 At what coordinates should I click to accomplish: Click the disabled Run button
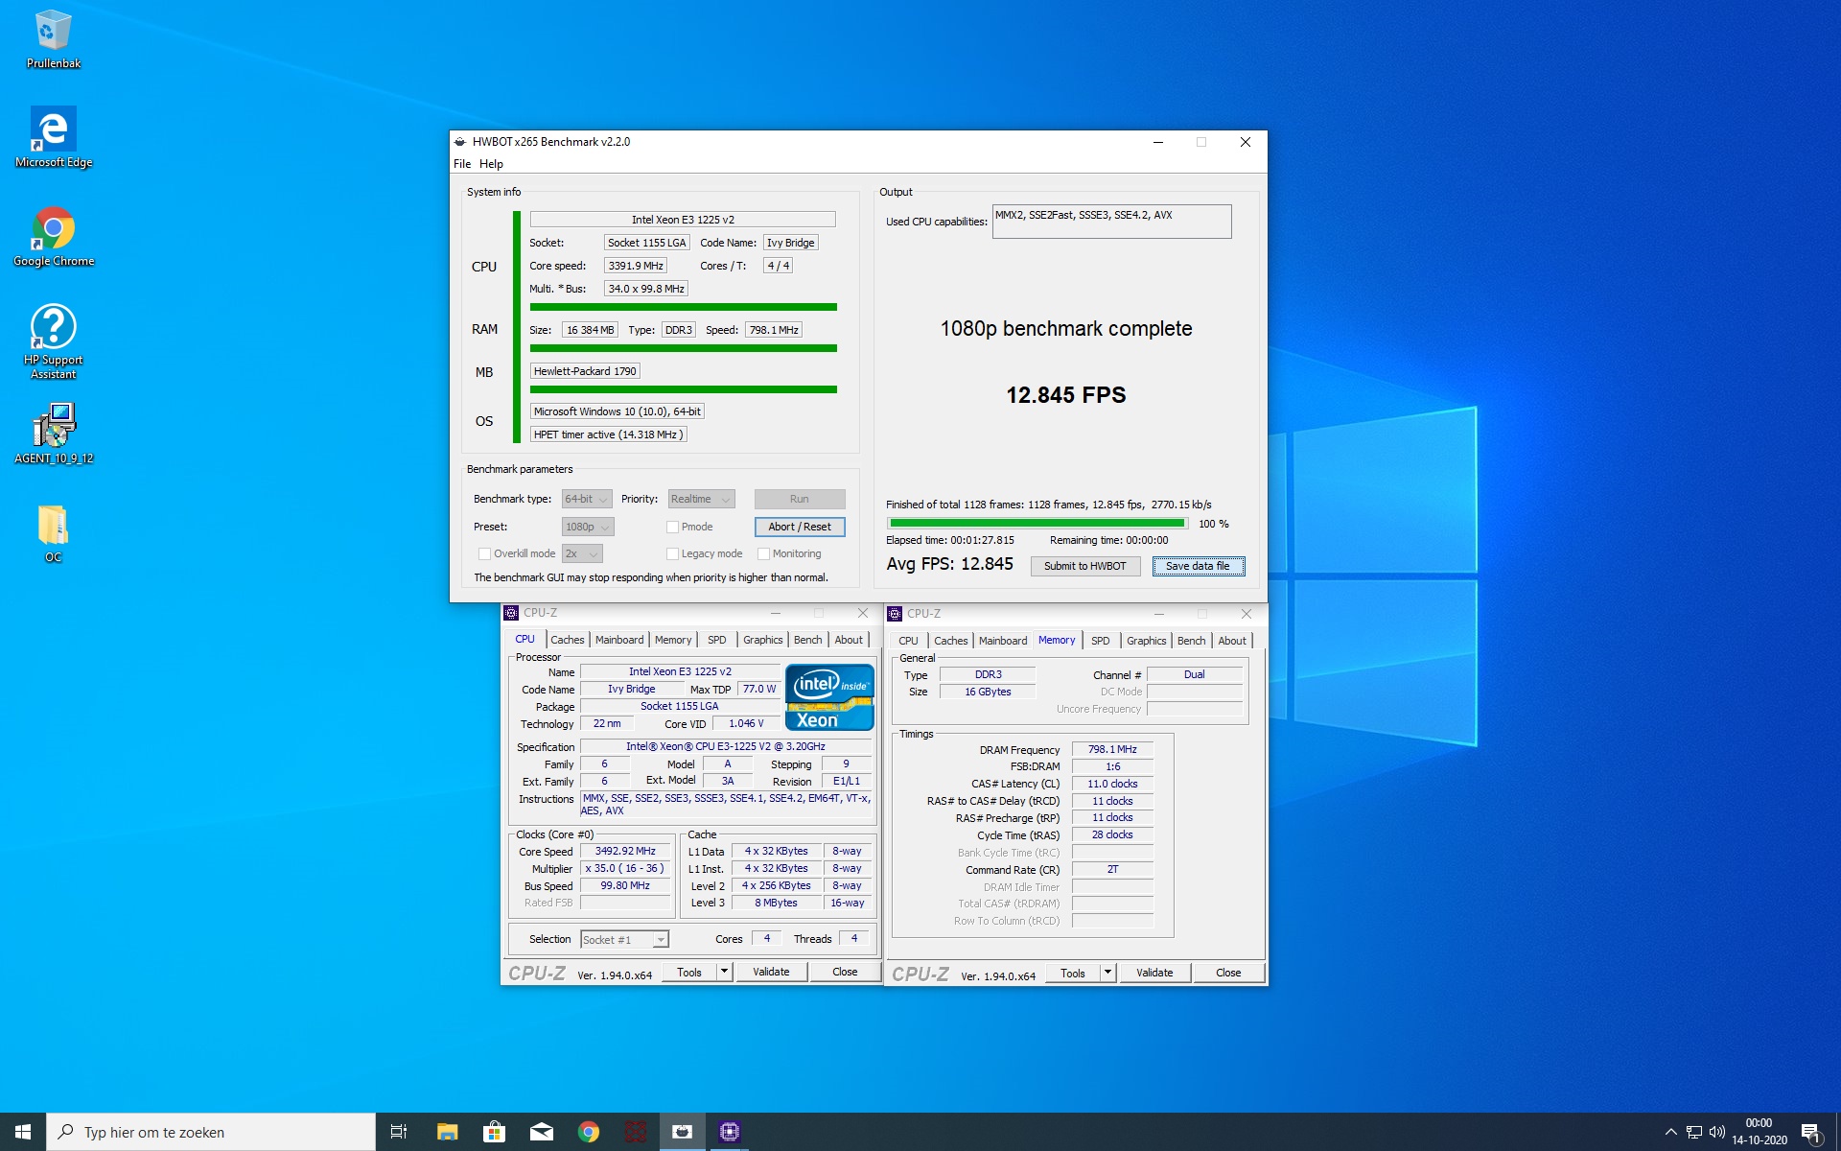tap(800, 499)
